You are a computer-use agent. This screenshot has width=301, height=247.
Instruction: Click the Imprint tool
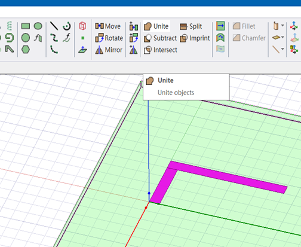(x=195, y=38)
